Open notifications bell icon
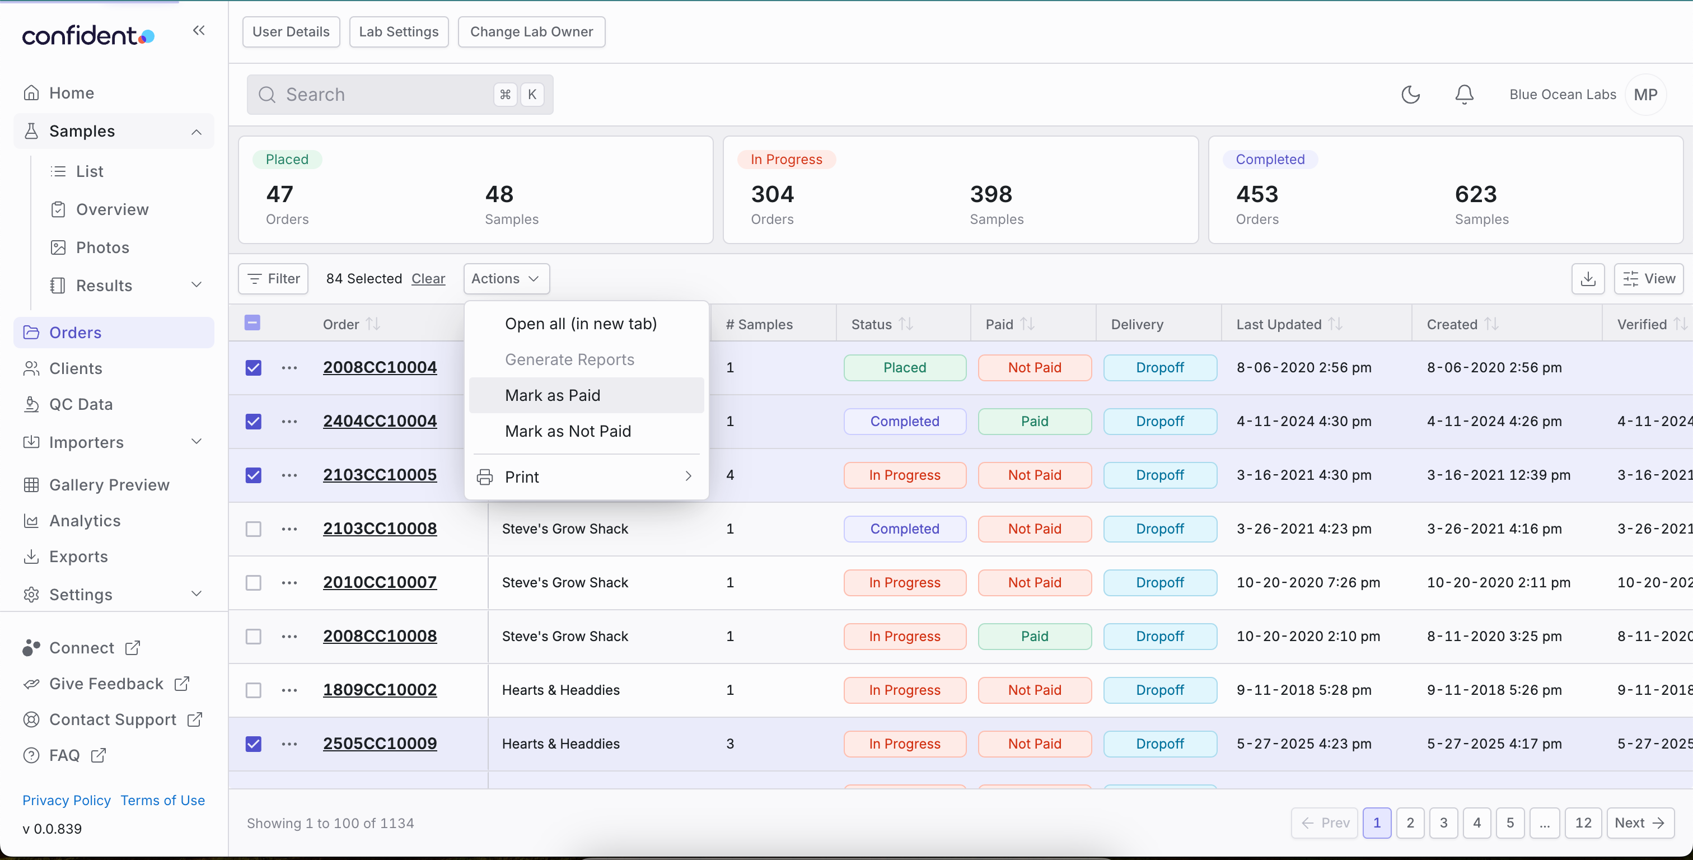The image size is (1693, 860). tap(1463, 95)
